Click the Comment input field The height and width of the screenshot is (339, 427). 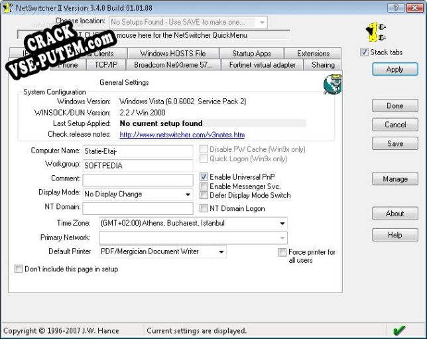click(138, 180)
